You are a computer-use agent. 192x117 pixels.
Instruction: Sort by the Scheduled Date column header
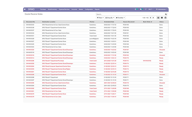(x=109, y=22)
